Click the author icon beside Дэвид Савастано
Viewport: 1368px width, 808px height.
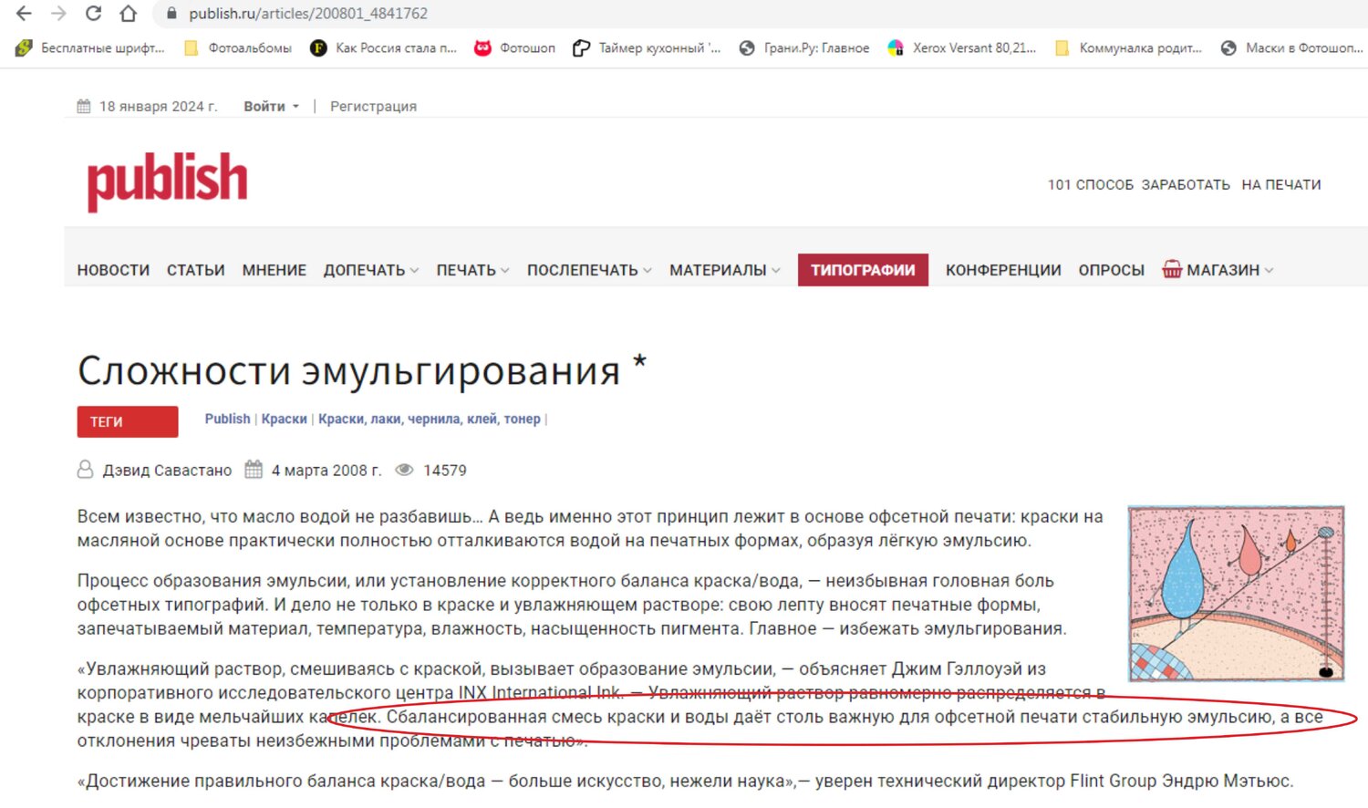85,470
